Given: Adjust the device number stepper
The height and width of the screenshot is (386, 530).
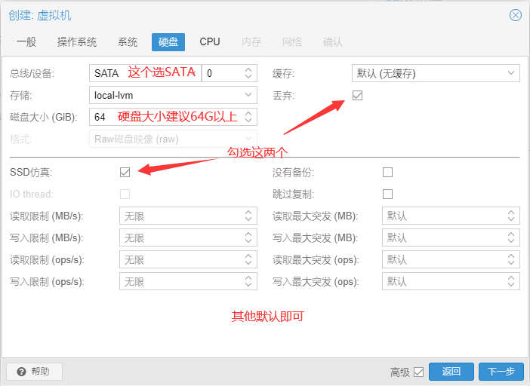Looking at the screenshot, I should [248, 73].
